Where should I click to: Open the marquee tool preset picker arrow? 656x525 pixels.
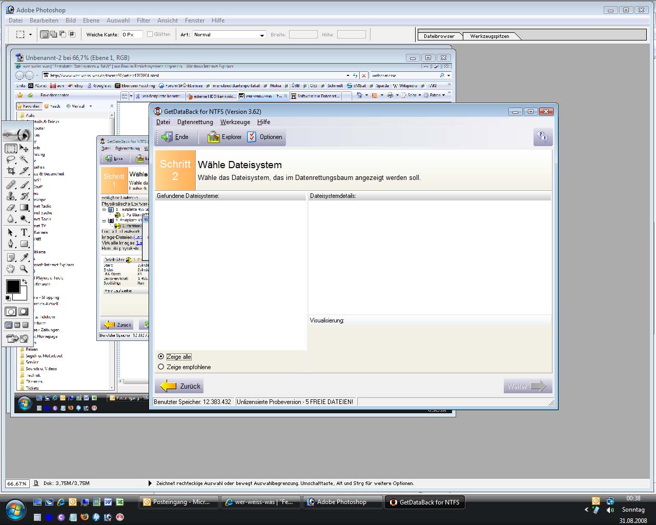coord(30,35)
